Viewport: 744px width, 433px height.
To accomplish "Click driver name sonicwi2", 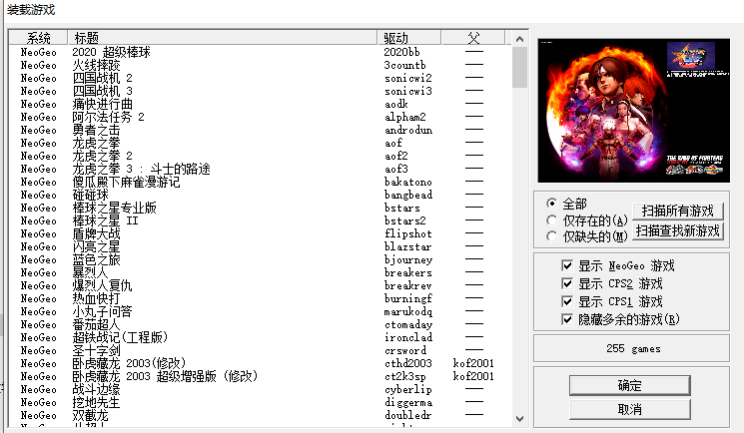I will (x=408, y=78).
